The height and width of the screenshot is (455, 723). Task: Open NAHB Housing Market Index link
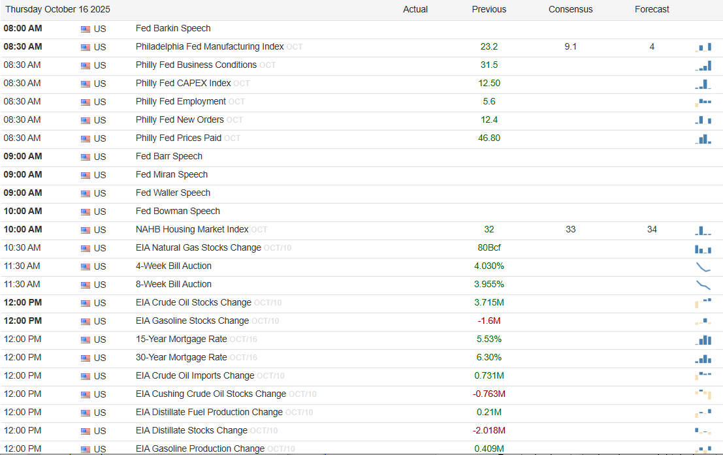tap(192, 230)
